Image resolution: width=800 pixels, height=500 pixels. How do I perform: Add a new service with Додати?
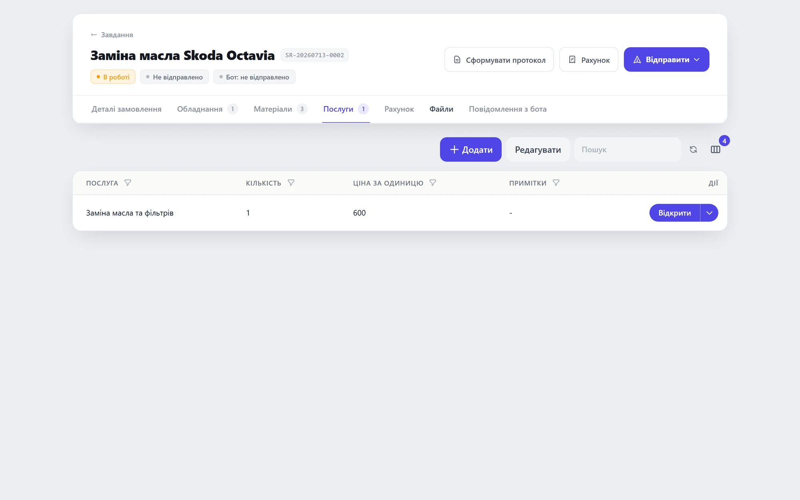point(470,150)
